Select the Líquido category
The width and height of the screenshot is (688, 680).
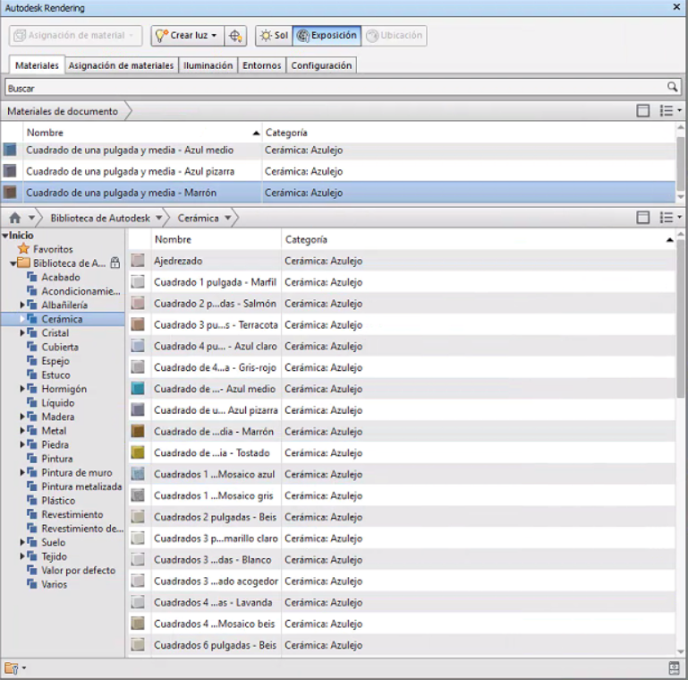[57, 403]
